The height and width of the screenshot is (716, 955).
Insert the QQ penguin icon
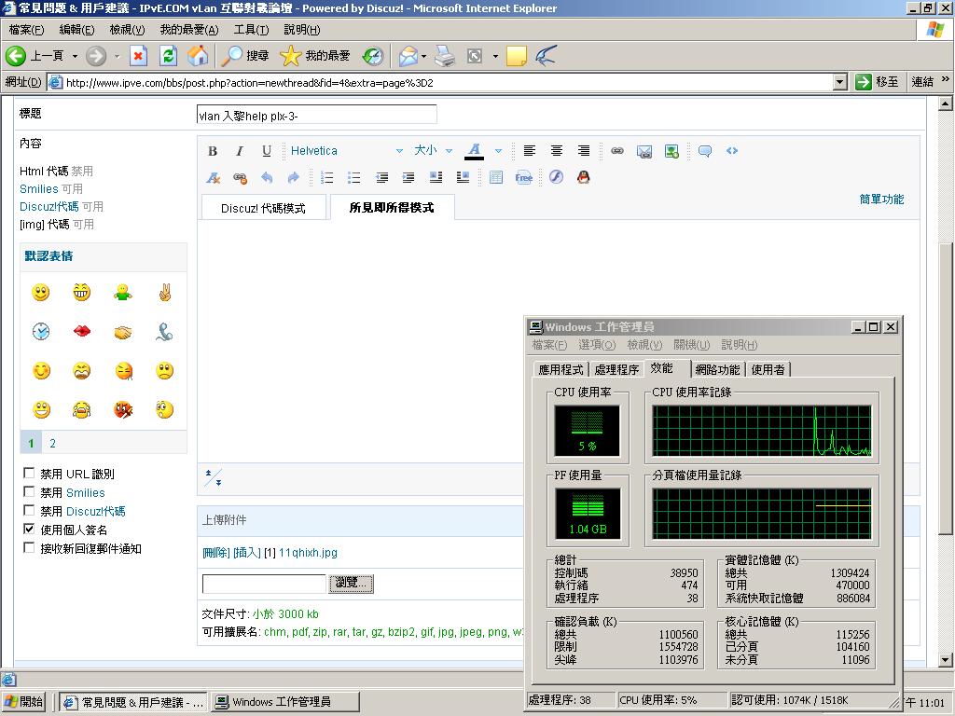pos(583,177)
